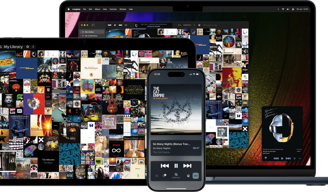
Task: Open the track list icon on iPhone
Action: tap(156, 176)
